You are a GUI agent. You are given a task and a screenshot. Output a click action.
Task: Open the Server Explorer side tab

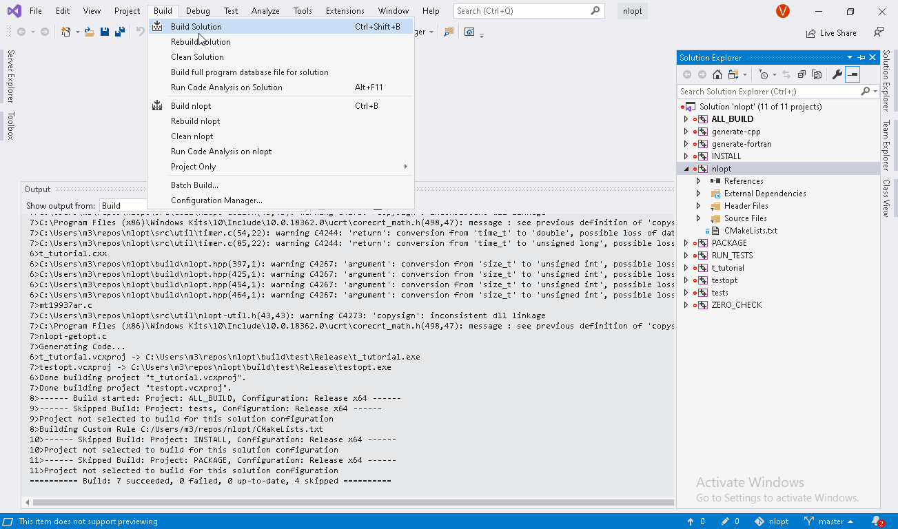tap(10, 76)
